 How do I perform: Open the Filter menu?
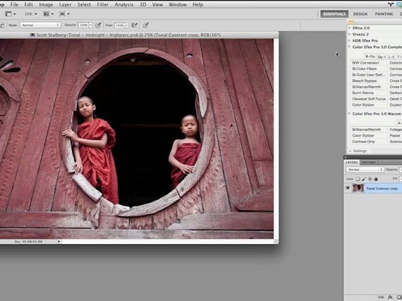click(103, 5)
